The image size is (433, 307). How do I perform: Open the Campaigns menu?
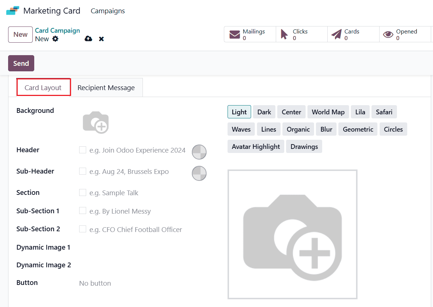coord(108,11)
